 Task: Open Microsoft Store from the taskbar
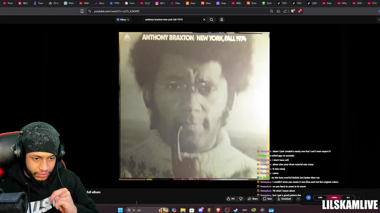click(x=192, y=210)
